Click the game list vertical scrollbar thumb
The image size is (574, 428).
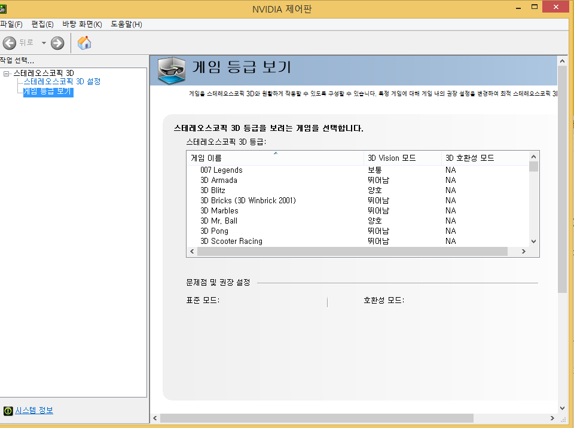coord(533,167)
